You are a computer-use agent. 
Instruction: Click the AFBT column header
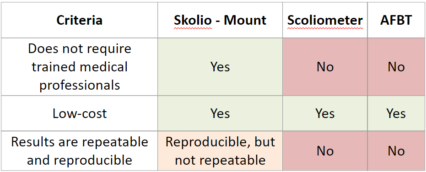point(396,20)
